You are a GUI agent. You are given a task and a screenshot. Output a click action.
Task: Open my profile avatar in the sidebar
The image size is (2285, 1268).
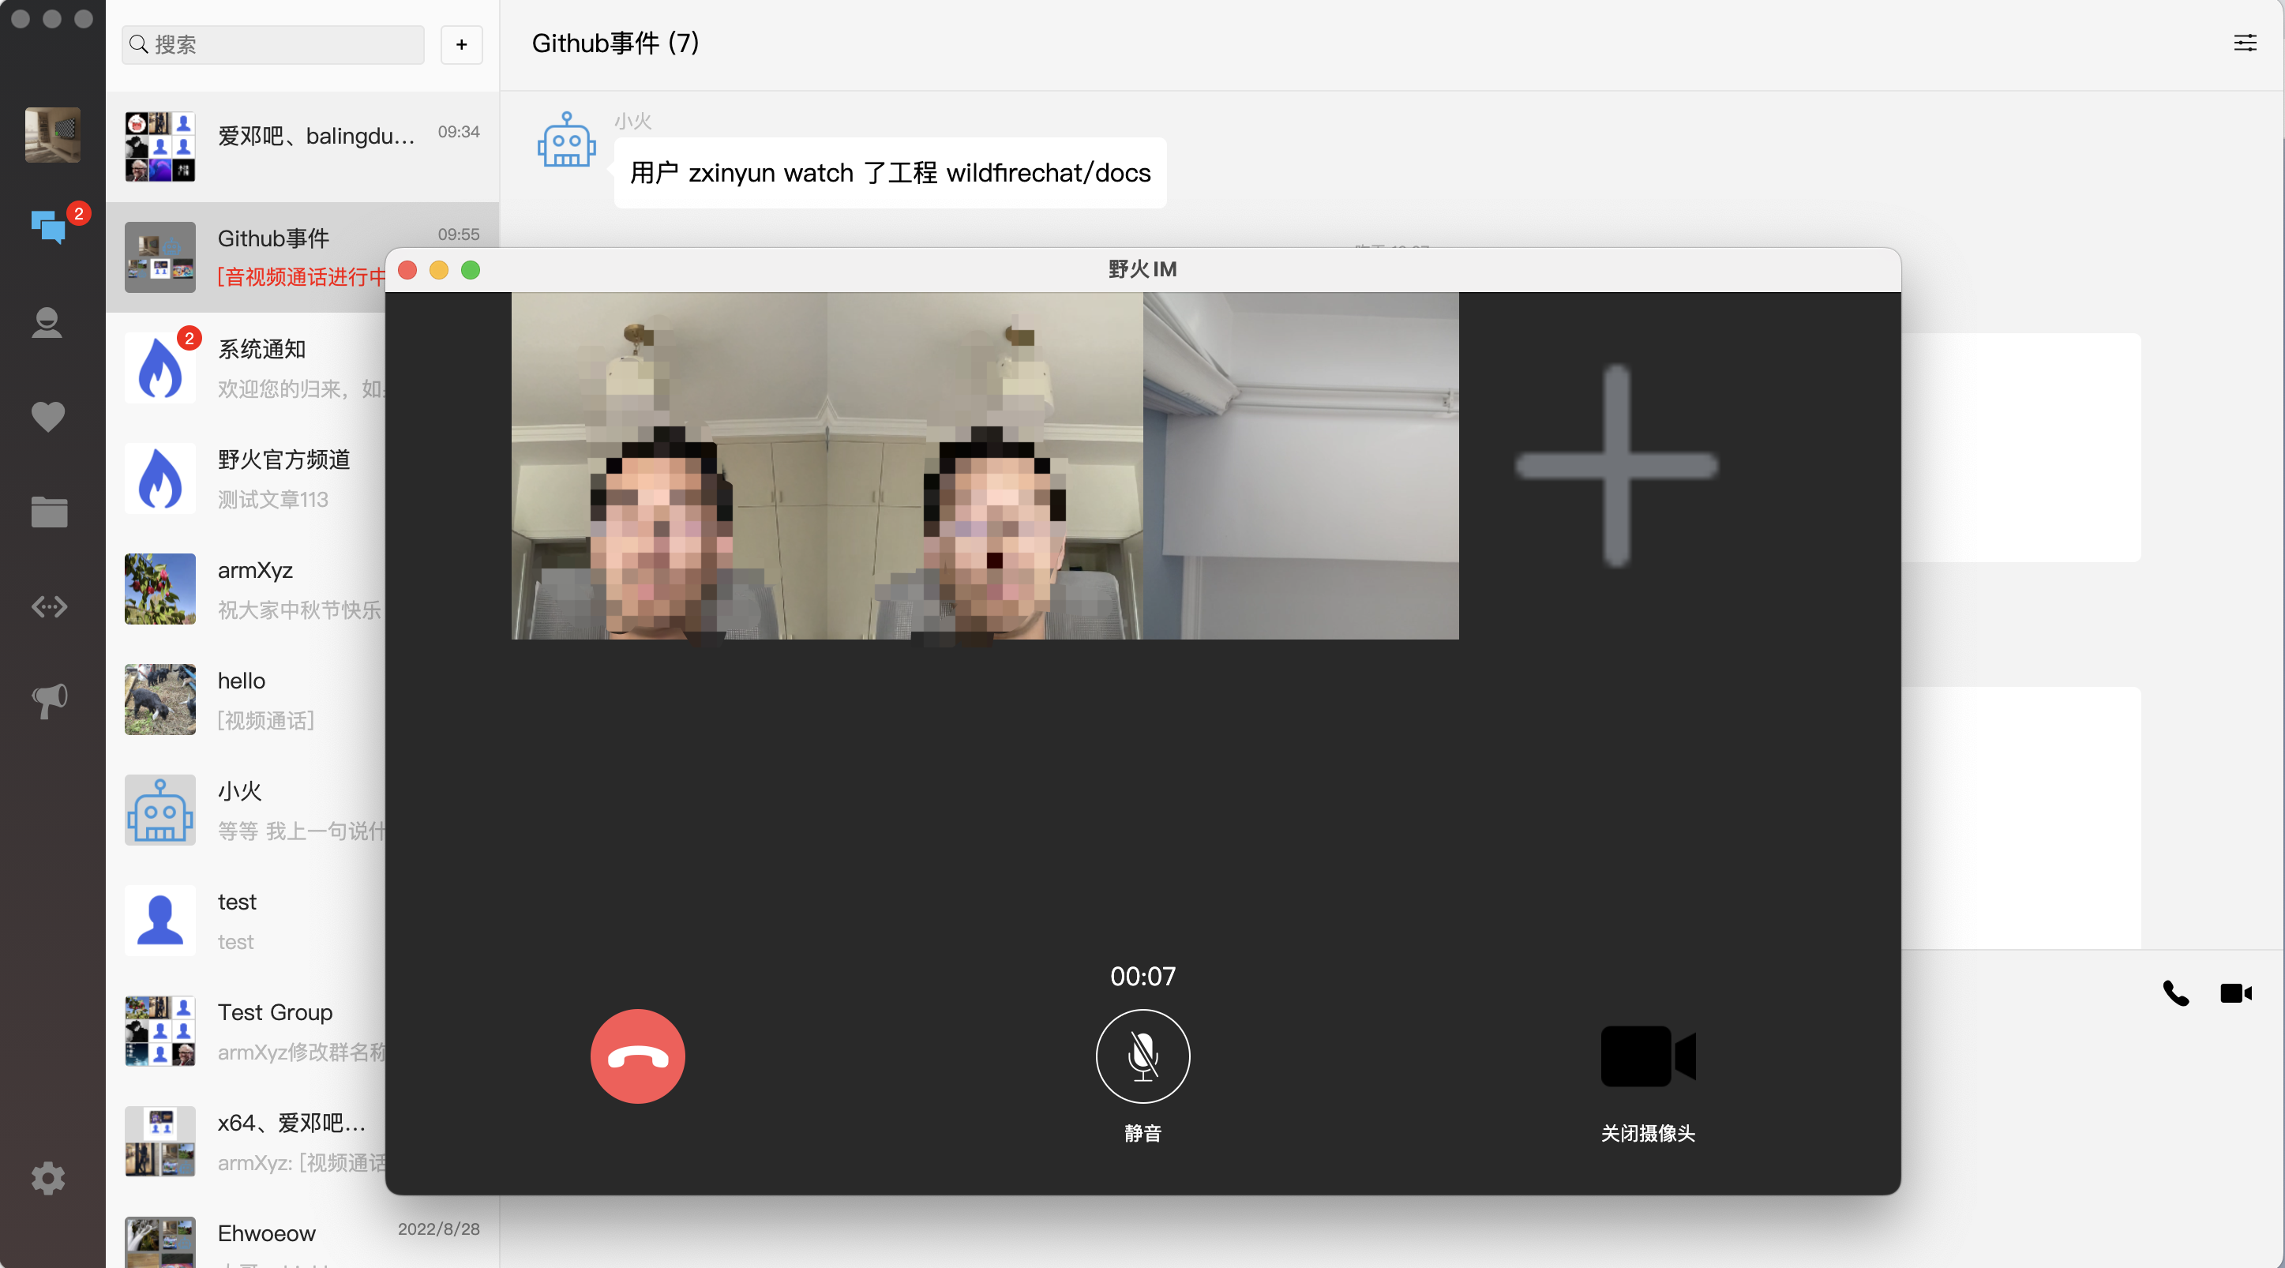[x=51, y=135]
